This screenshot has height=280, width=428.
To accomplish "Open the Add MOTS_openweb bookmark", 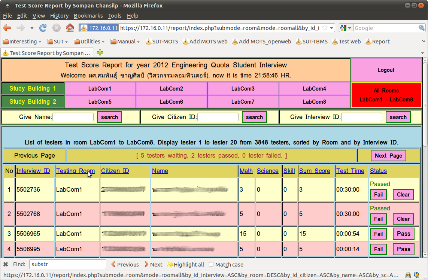I will [261, 42].
